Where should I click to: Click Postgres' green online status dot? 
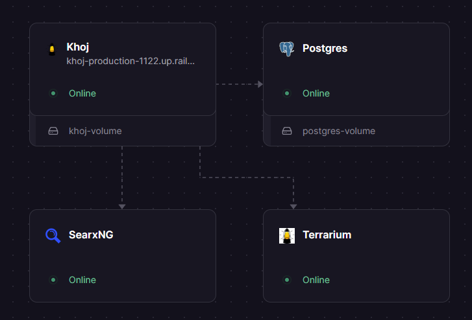286,93
